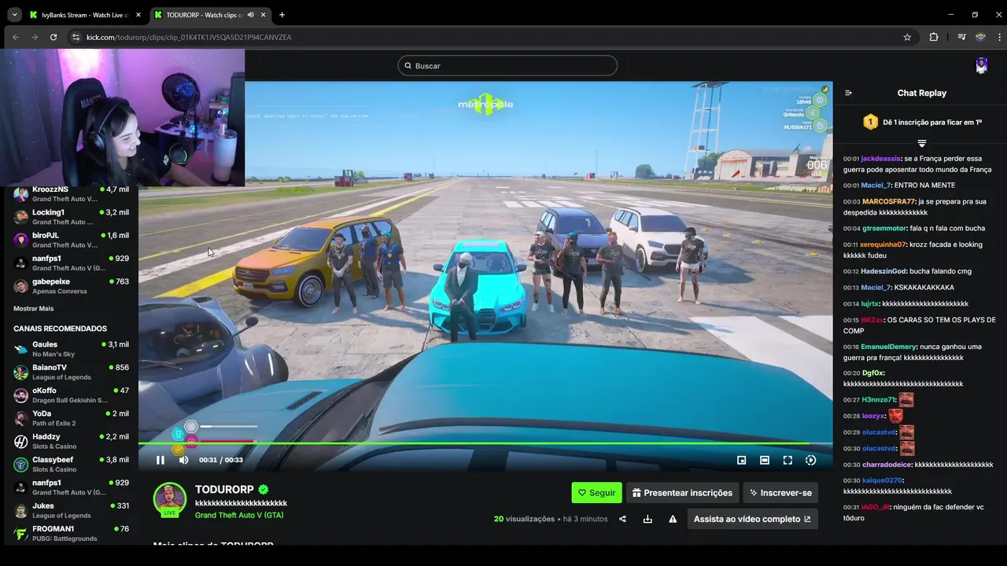Switch to the IvyBanks Stream browser tab
The width and height of the screenshot is (1007, 566).
(84, 14)
